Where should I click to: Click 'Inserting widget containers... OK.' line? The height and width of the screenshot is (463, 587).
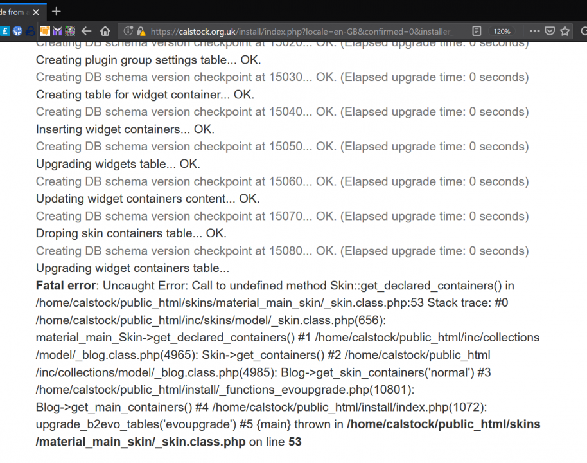coord(125,129)
